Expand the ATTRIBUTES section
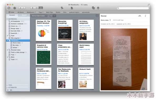The width and height of the screenshot is (156, 100). 7,87
